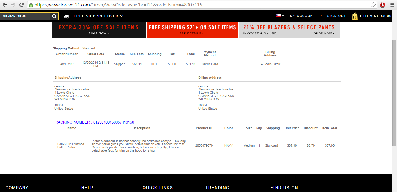Screen dimensions: 397x192
Task: Click See Details on free shipping banner
Action: coord(192,33)
